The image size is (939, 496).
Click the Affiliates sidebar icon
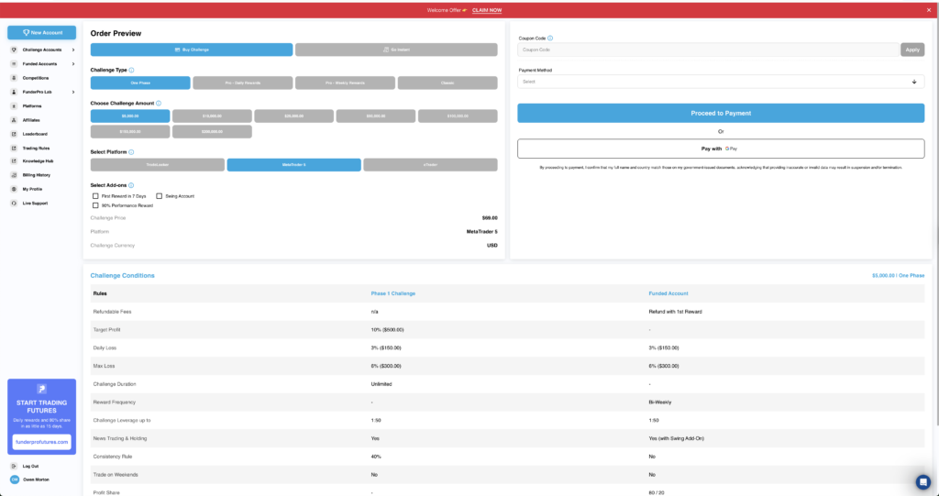coord(14,120)
